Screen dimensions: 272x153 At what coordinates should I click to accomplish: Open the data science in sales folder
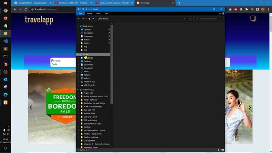[92, 124]
